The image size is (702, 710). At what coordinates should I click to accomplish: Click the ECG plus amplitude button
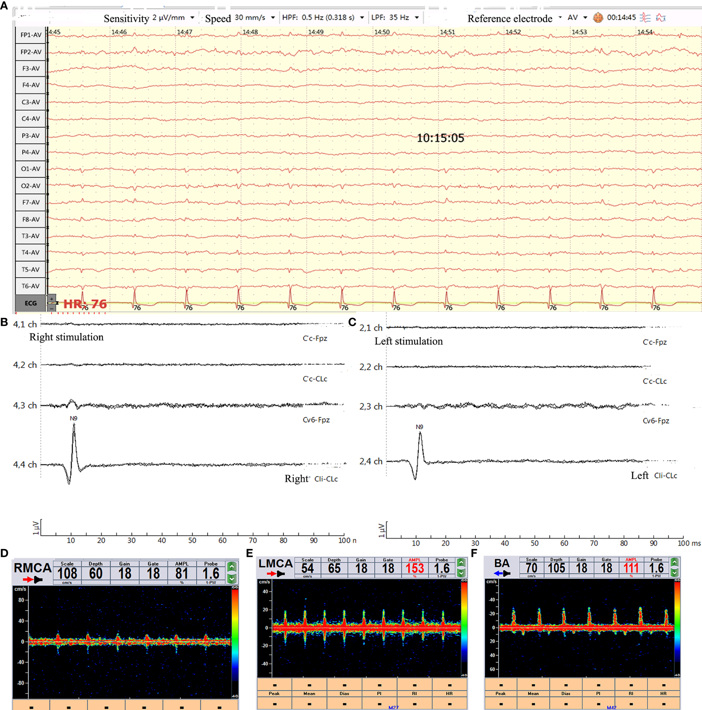tap(51, 298)
